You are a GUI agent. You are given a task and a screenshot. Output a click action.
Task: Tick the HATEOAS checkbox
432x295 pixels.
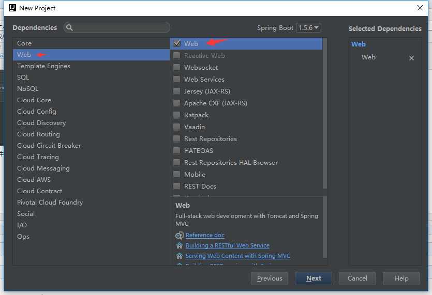point(176,150)
